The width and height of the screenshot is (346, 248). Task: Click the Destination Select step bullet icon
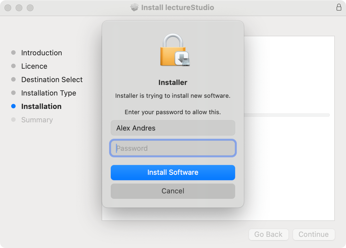pos(13,79)
